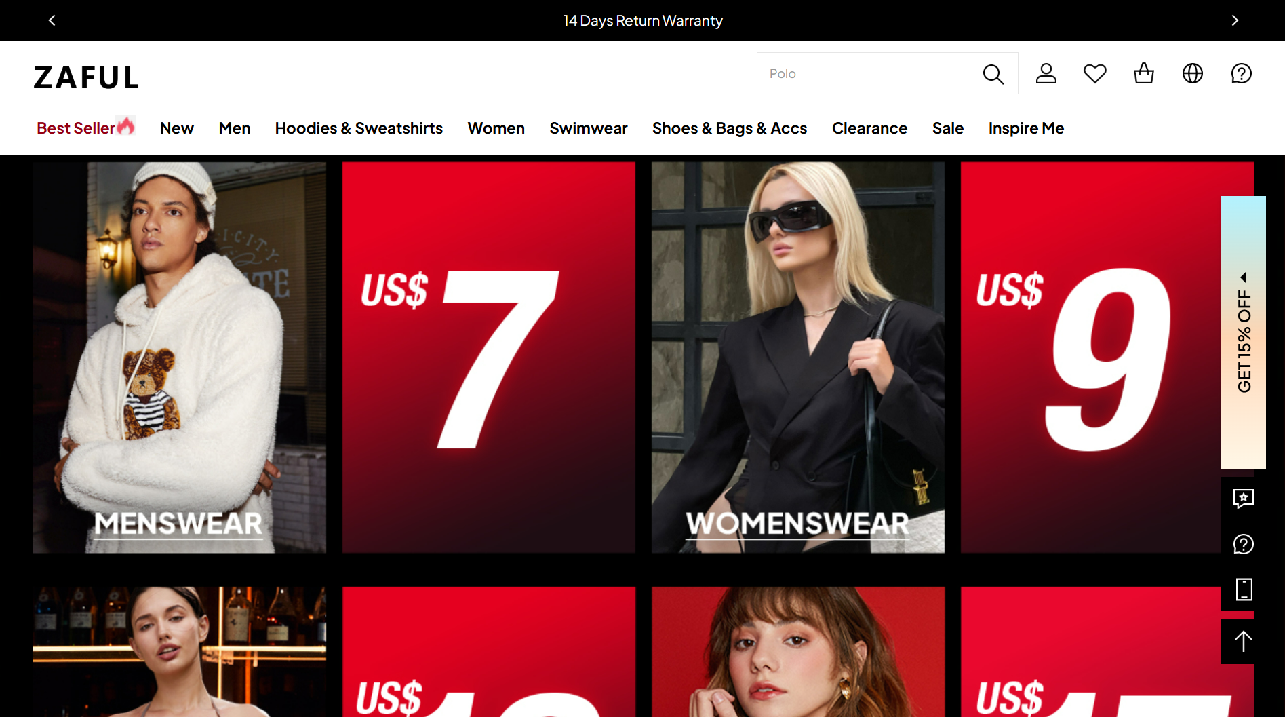Click the mobile app phone icon
The width and height of the screenshot is (1285, 717).
[x=1243, y=589]
